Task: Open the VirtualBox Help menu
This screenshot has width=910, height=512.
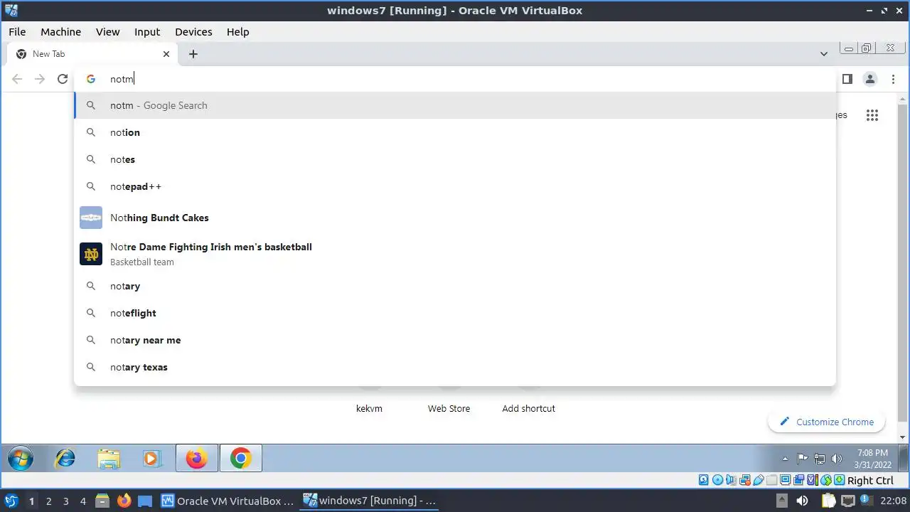Action: click(x=237, y=31)
